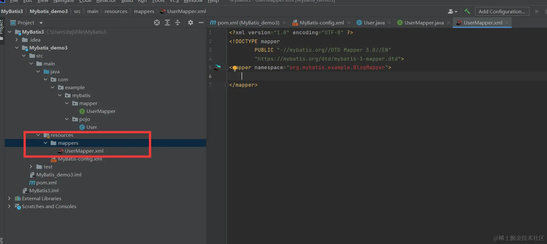
Task: Expand Scratches and Consoles node
Action: [x=9, y=206]
